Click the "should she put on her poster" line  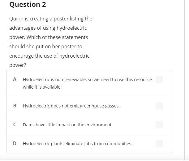click(x=46, y=46)
